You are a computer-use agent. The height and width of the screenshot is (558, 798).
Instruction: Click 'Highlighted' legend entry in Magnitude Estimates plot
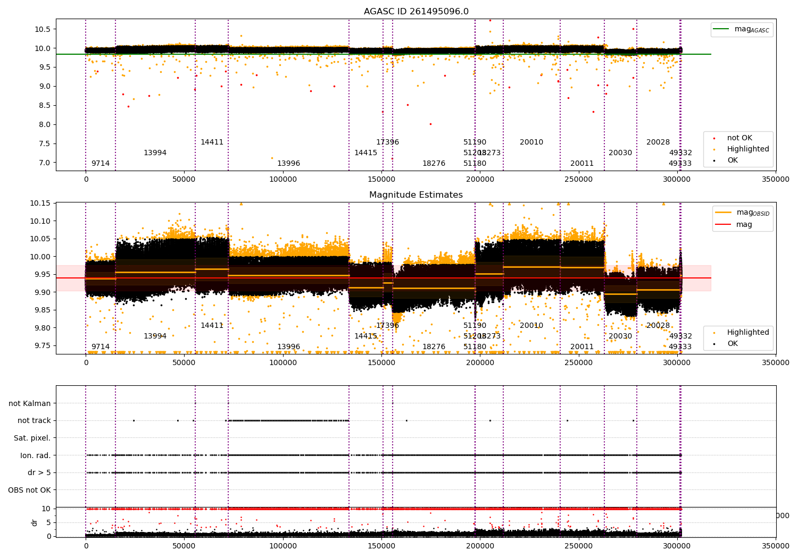coord(741,333)
